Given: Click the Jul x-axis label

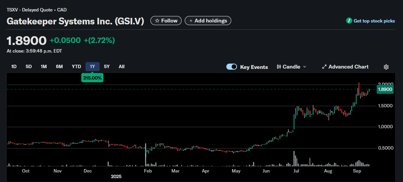Looking at the screenshot, I should click(297, 171).
